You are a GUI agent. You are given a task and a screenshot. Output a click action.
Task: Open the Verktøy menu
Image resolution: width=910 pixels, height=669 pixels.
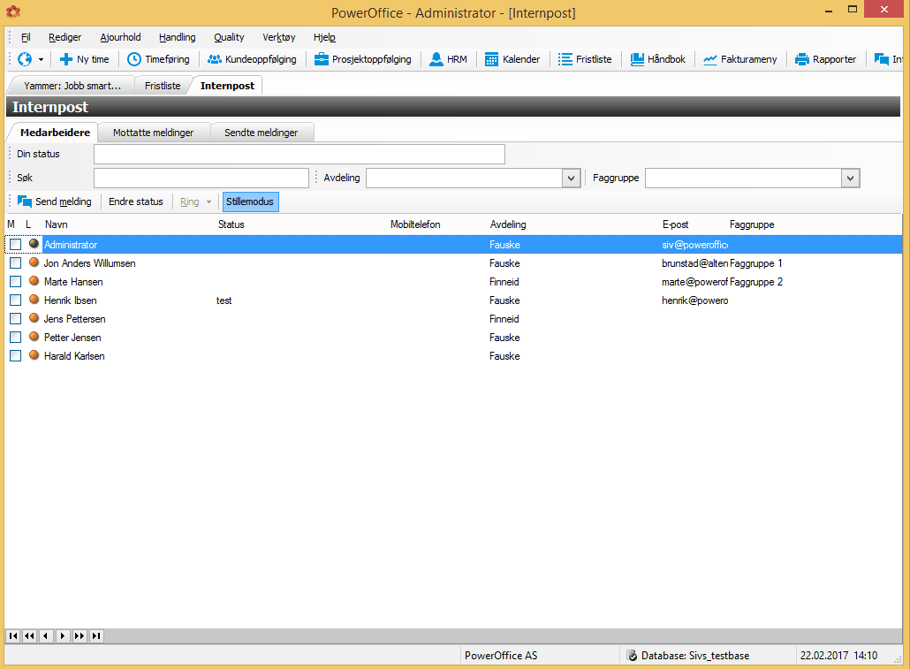pos(278,37)
